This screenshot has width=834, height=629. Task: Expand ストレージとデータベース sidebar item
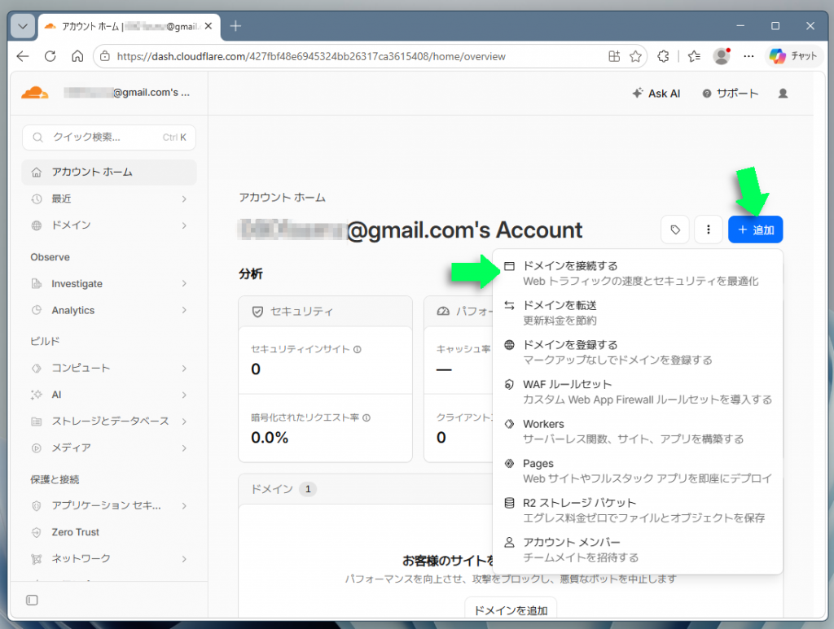pyautogui.click(x=109, y=422)
